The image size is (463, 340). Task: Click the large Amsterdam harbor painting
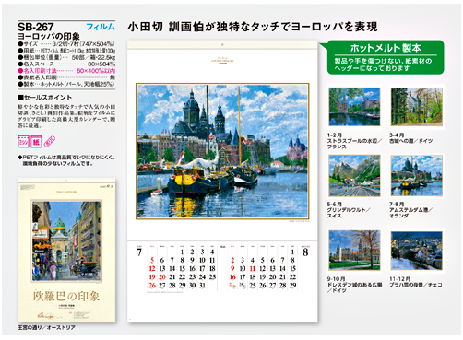[222, 151]
